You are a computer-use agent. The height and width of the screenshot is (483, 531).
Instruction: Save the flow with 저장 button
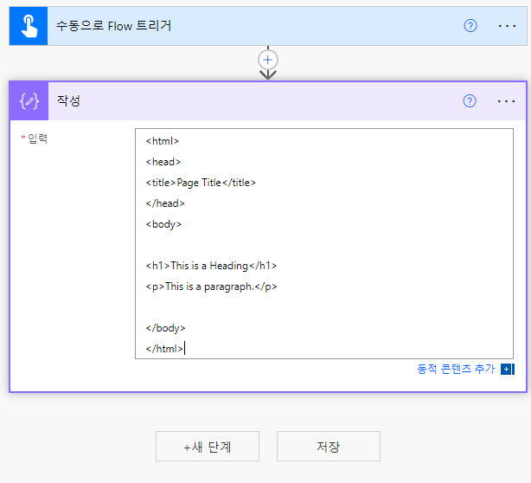329,447
